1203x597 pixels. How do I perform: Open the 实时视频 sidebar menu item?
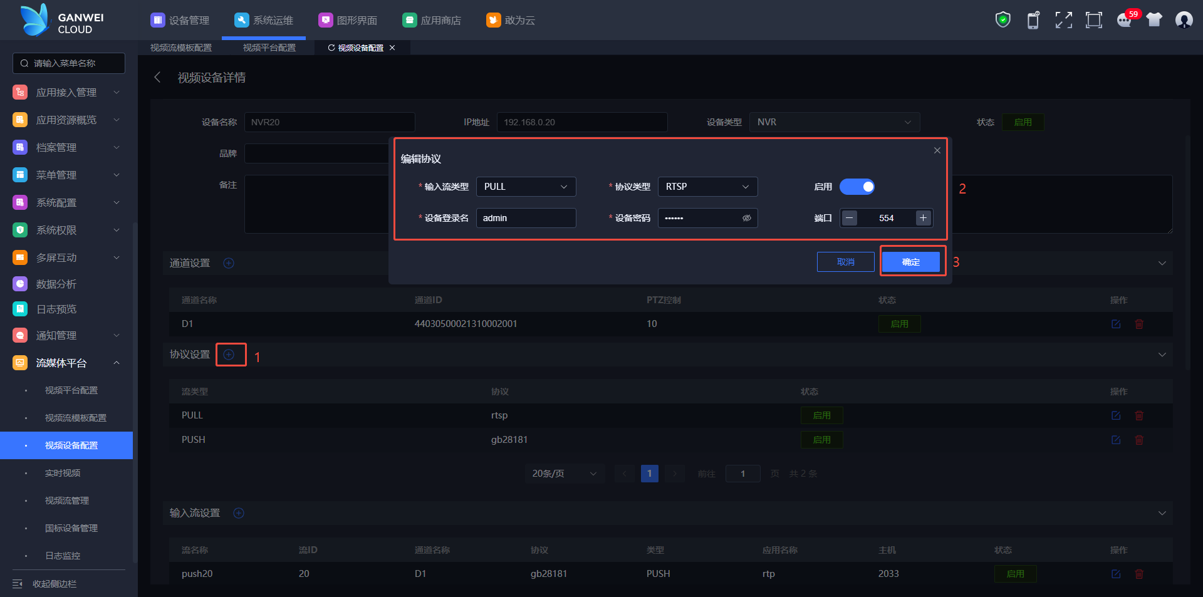63,473
